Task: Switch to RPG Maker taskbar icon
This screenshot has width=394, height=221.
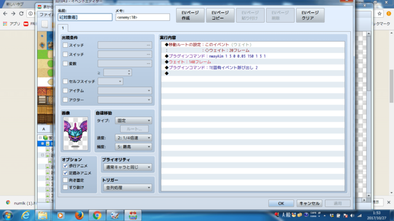Action: click(x=133, y=215)
